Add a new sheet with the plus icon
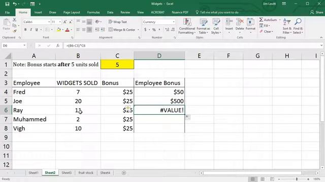Viewport: 325px width, 182px height. tap(124, 173)
